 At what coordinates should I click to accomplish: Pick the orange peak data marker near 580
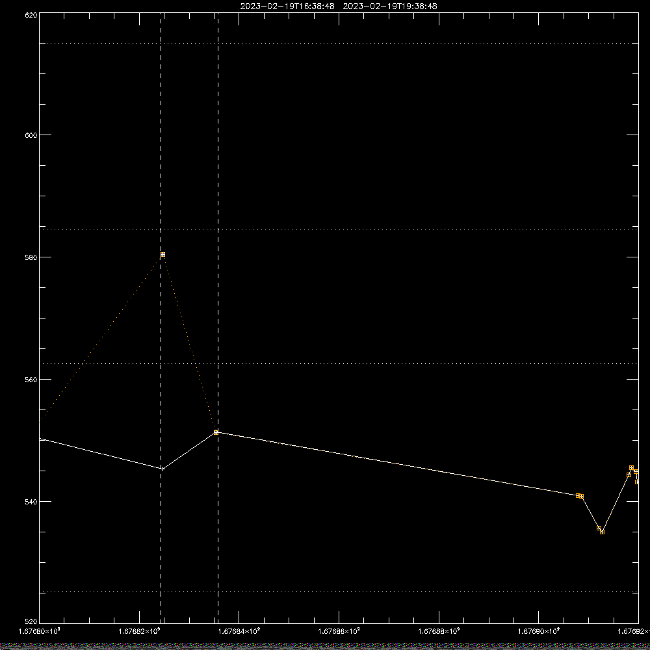pos(163,255)
